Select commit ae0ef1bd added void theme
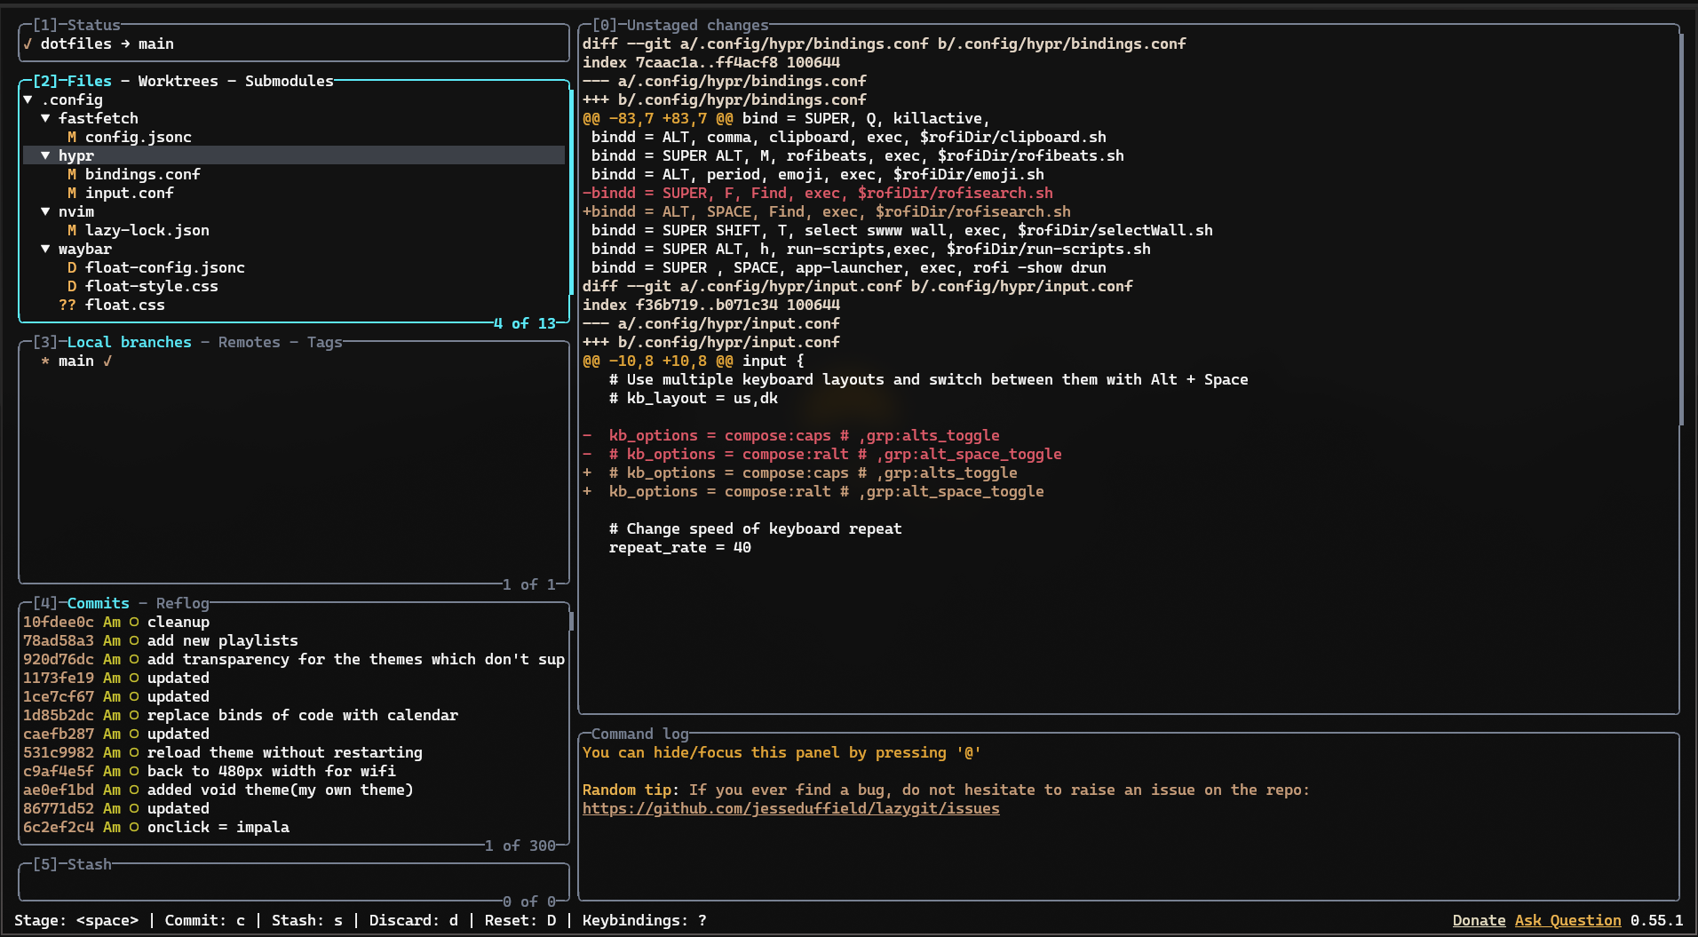This screenshot has height=937, width=1698. [x=294, y=790]
